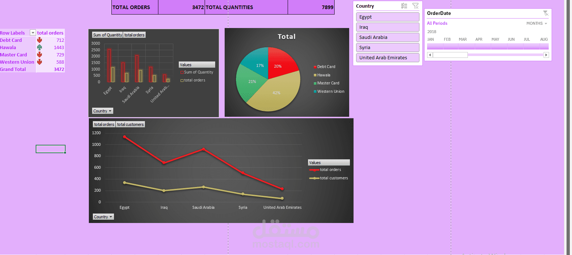This screenshot has height=255, width=572.
Task: Select JAN on the OrderDate timeline
Action: pos(435,46)
